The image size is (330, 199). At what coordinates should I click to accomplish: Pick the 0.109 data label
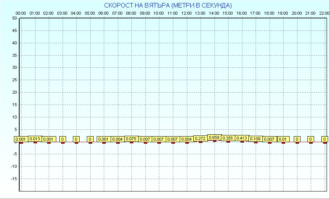pos(256,139)
